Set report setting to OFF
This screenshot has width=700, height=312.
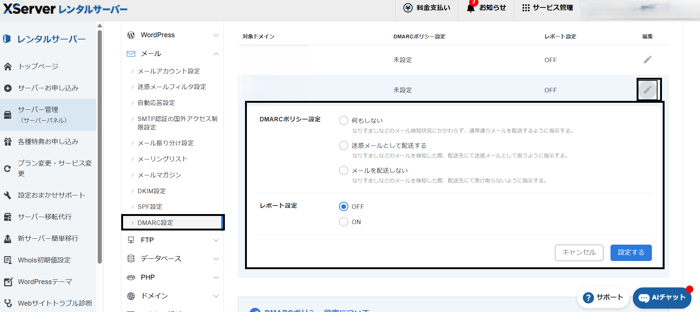(343, 206)
